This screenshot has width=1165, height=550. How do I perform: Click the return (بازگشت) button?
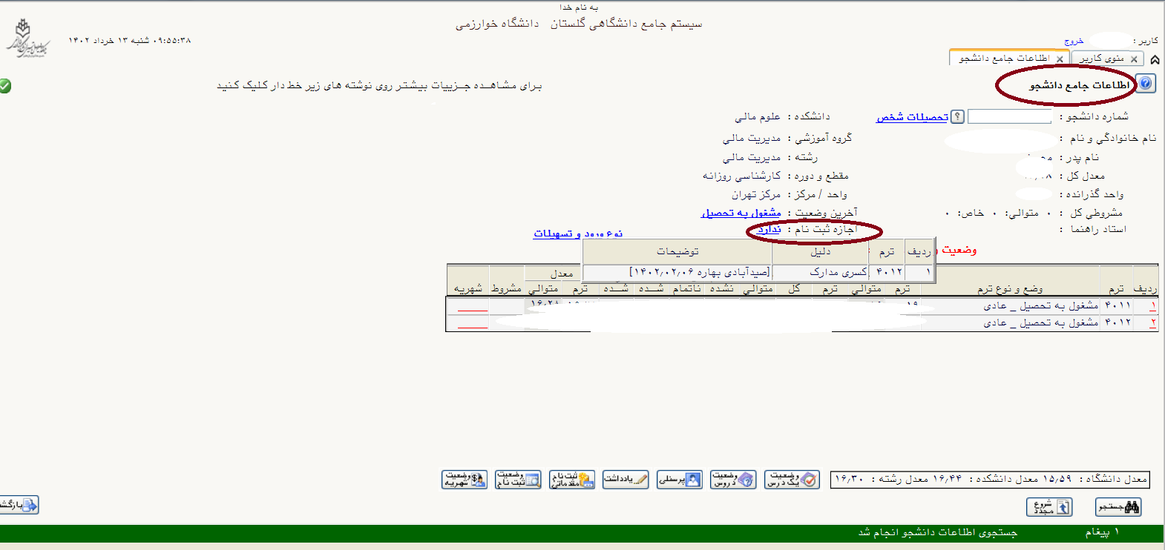pos(19,505)
